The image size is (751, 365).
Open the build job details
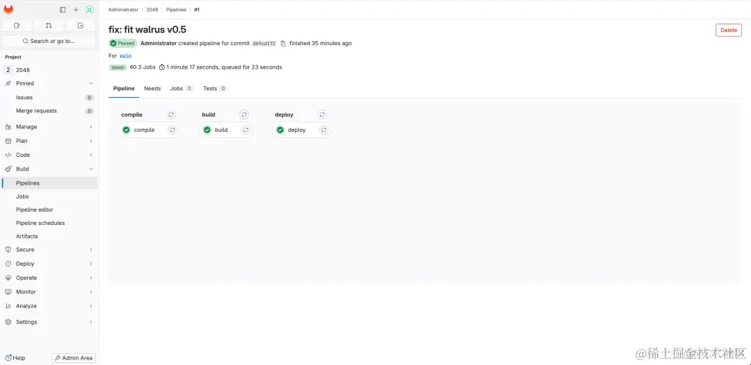click(221, 130)
